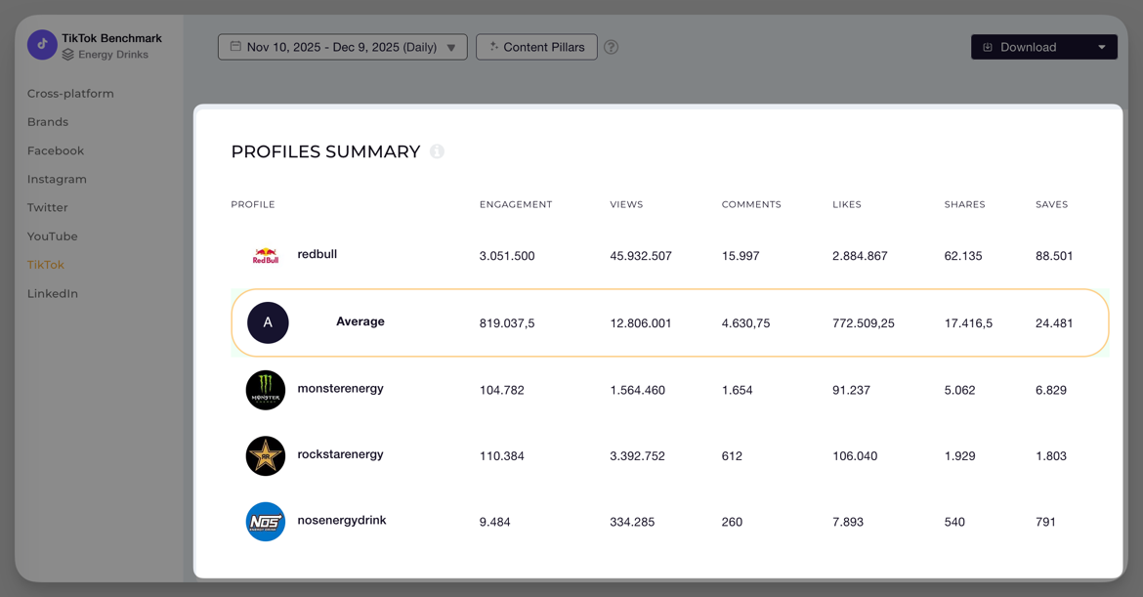
Task: Sort by the ENGAGEMENT column header
Action: point(516,204)
